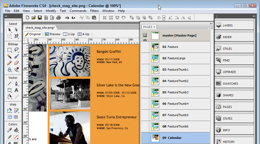
Task: Toggle Hide Slices and Hotspots button
Action: click(9, 117)
